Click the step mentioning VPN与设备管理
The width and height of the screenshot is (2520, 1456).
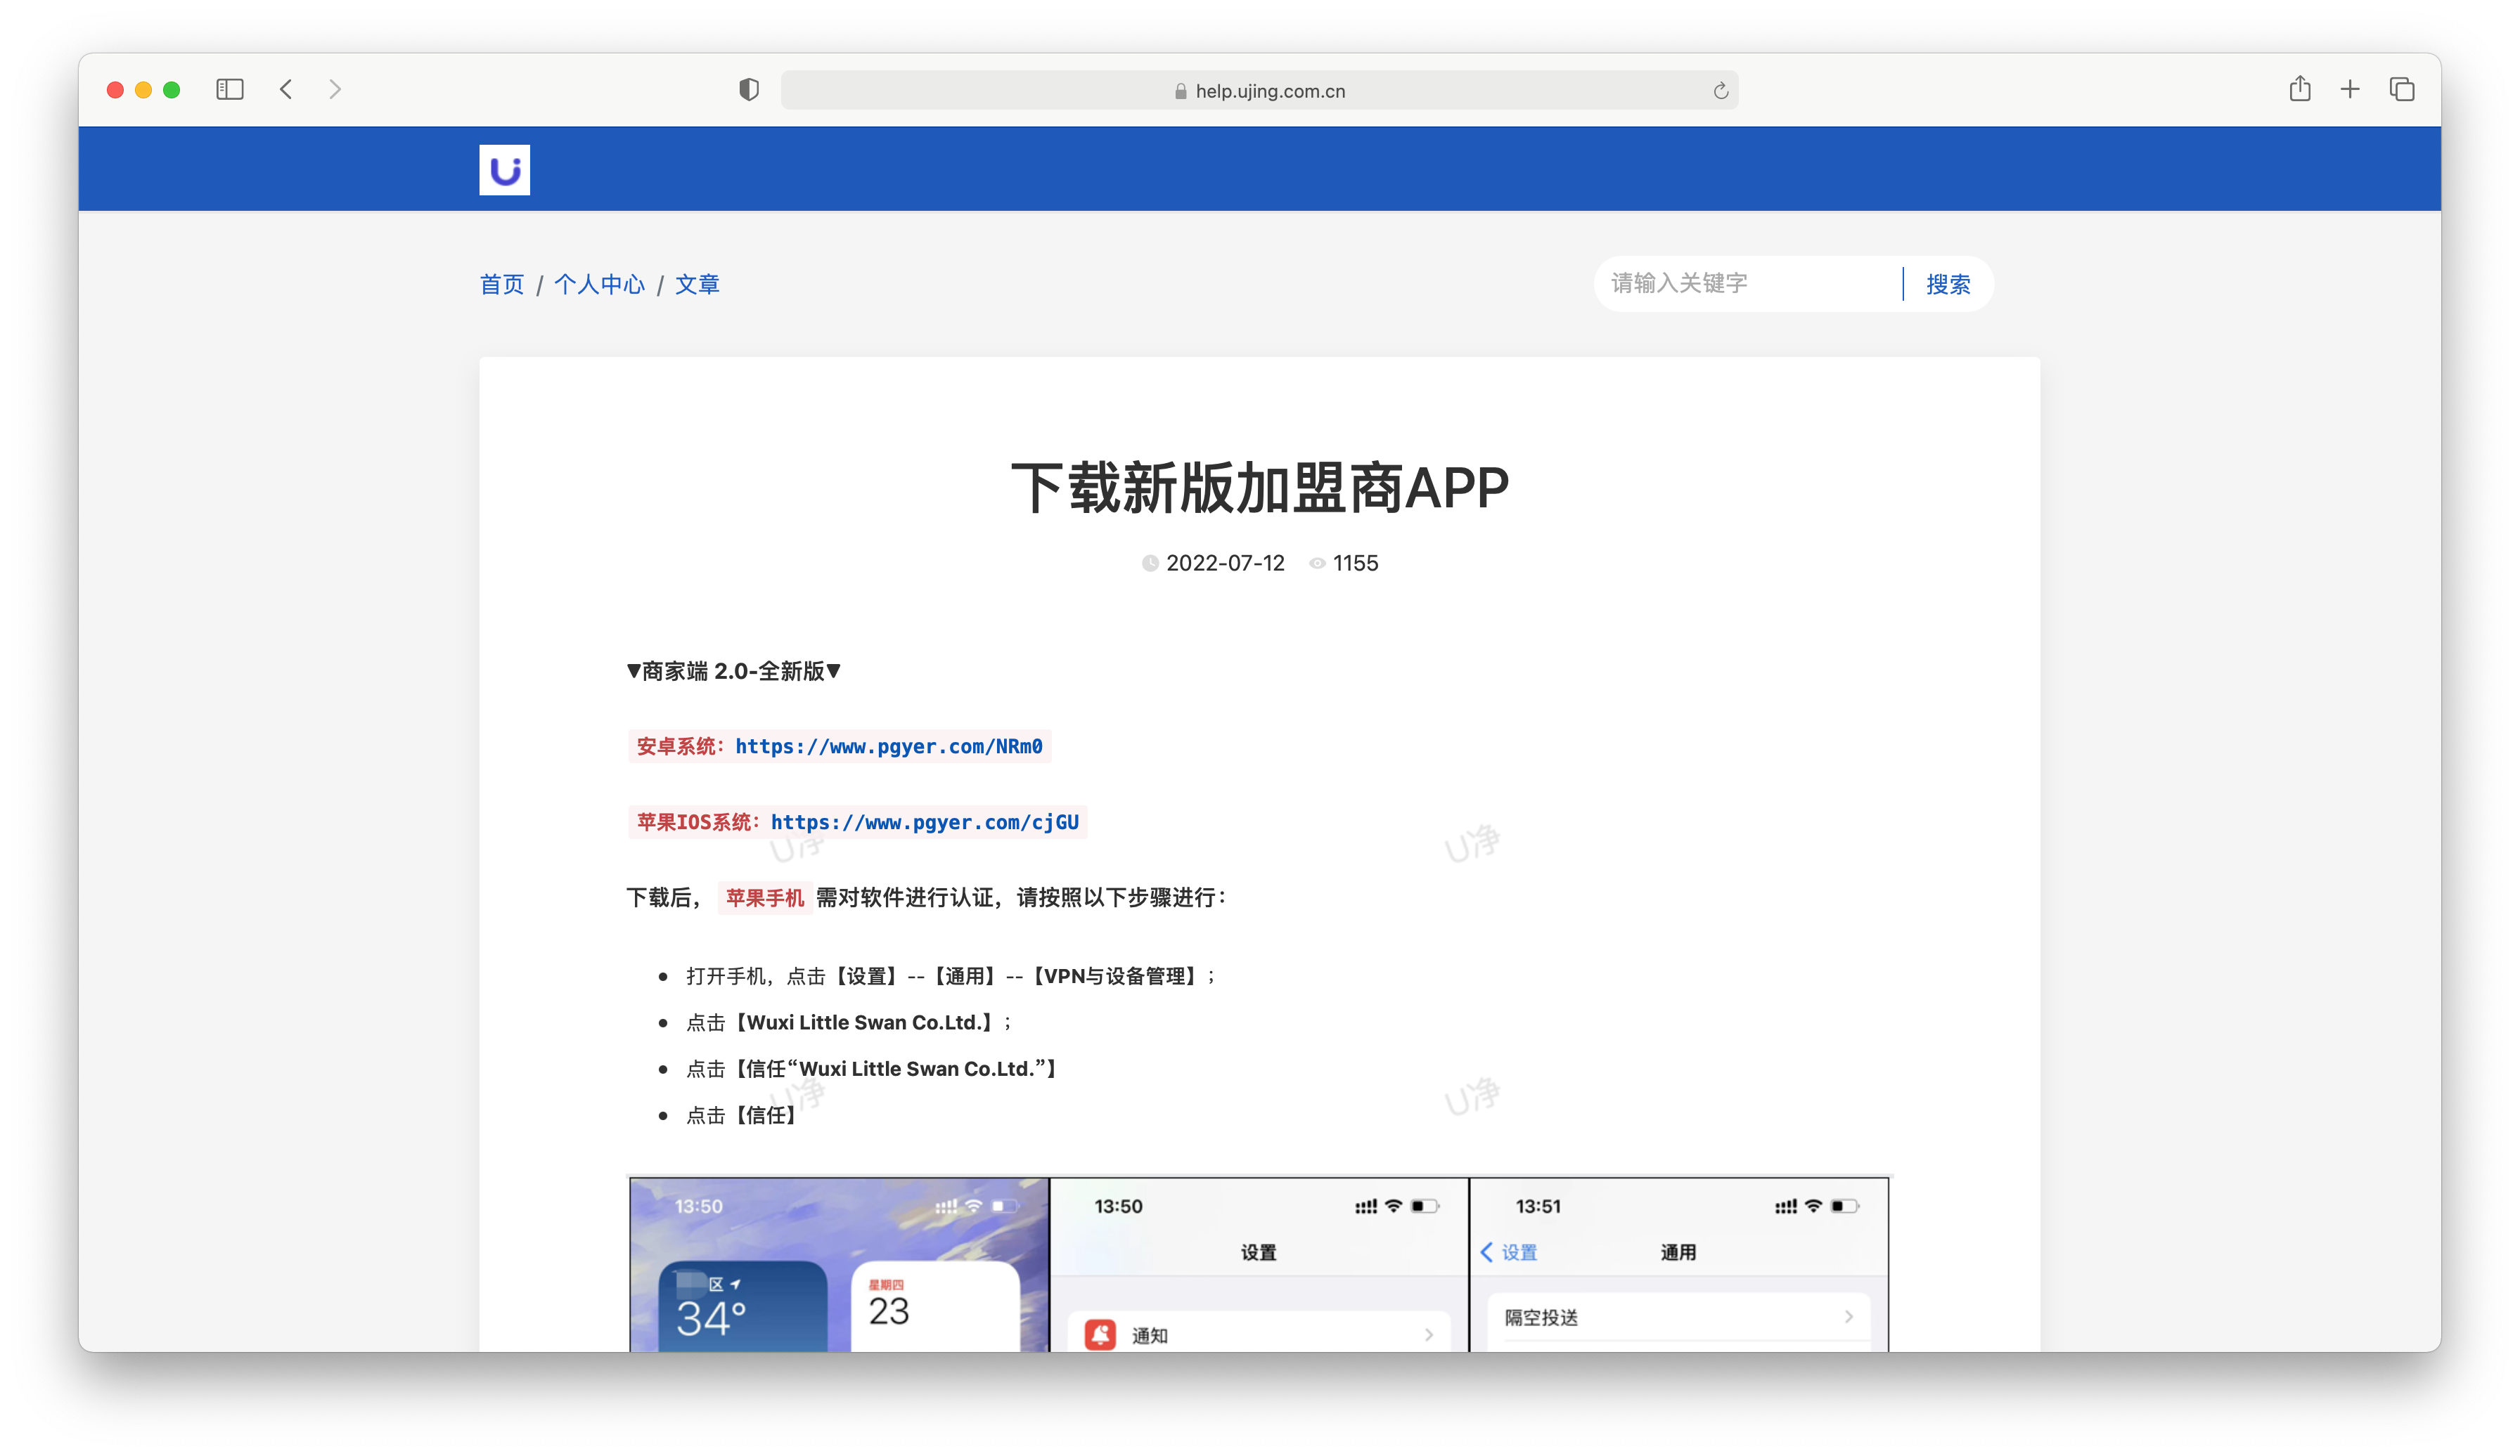(950, 976)
